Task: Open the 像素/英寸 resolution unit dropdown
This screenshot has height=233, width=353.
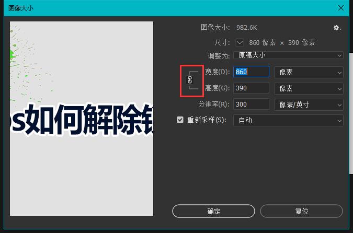Action: coord(309,104)
